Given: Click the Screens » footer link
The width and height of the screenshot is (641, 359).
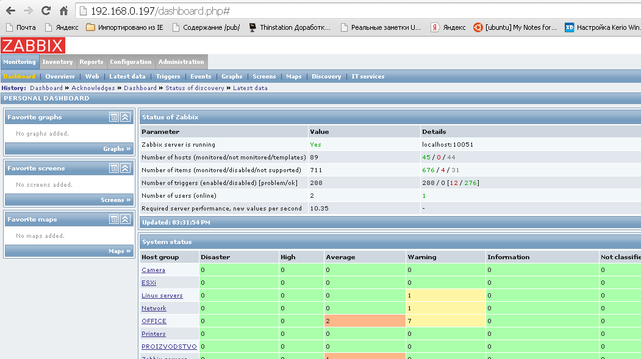Looking at the screenshot, I should pos(116,200).
